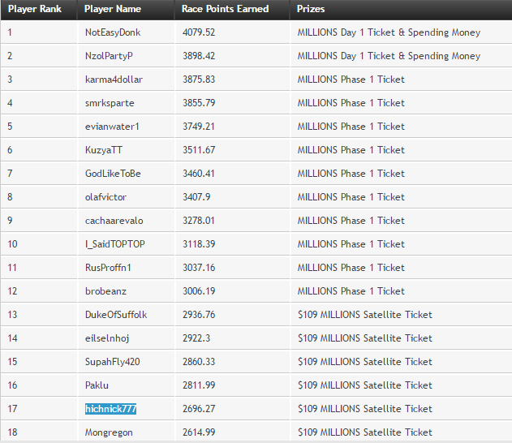
Task: Click the Race Points Earned column header
Action: (x=225, y=9)
